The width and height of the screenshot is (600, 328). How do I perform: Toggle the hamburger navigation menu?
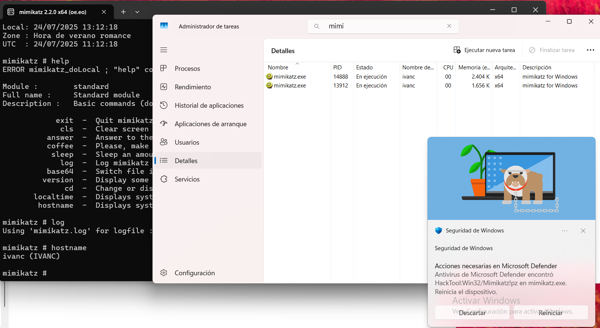coord(164,50)
